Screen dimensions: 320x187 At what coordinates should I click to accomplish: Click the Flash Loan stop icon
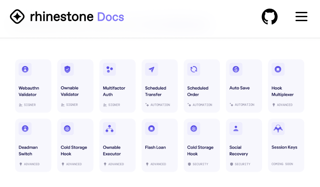[152, 129]
